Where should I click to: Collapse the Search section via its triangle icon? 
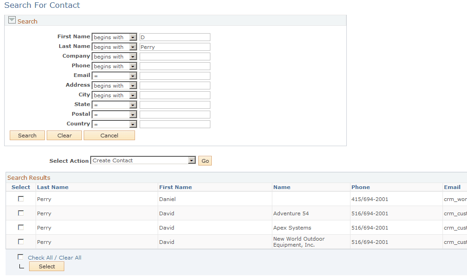pyautogui.click(x=11, y=20)
